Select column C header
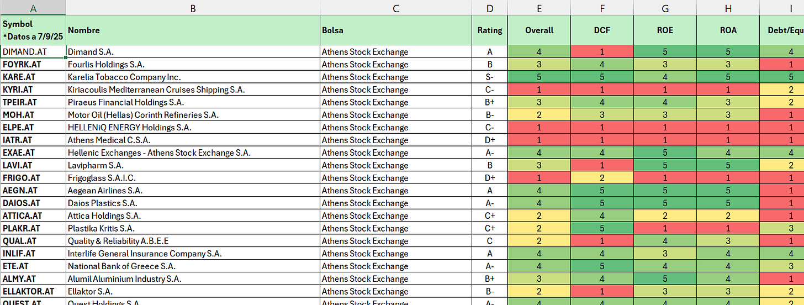Screen dimensions: 804x305 (x=396, y=8)
